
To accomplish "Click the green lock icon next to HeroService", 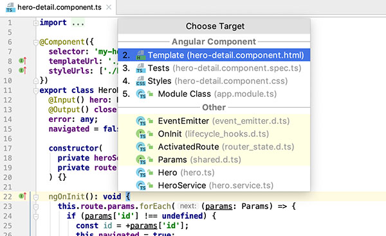I will [151, 185].
